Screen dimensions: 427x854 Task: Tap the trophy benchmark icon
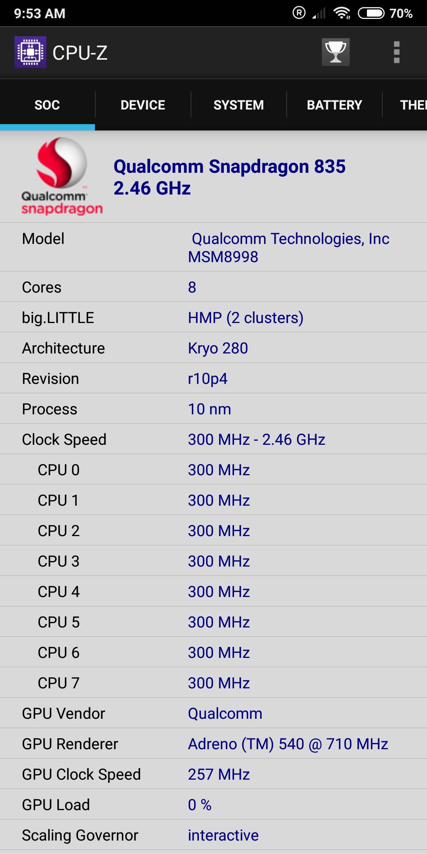pos(335,52)
